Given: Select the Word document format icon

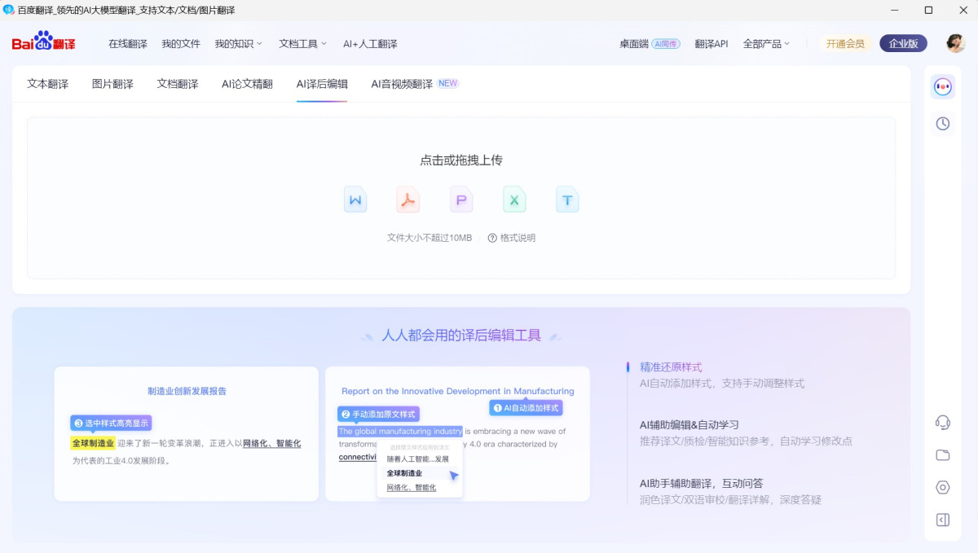Looking at the screenshot, I should pyautogui.click(x=355, y=198).
